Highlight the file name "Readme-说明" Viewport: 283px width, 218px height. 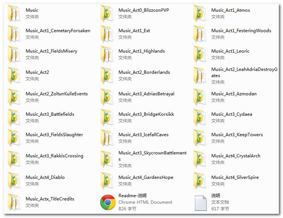click(133, 196)
